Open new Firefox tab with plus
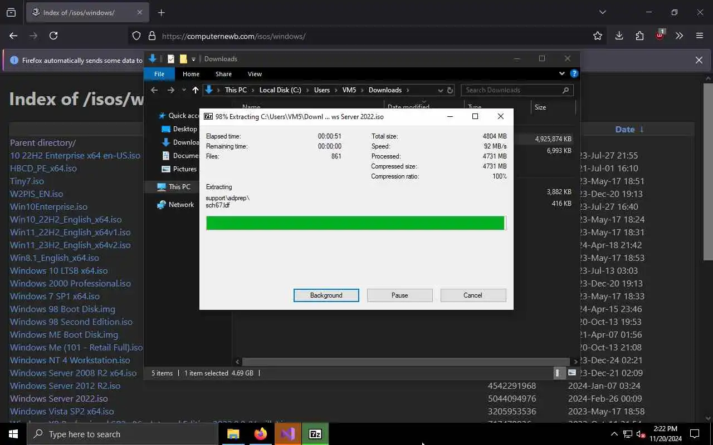Screen dimensions: 713x445 pyautogui.click(x=161, y=12)
